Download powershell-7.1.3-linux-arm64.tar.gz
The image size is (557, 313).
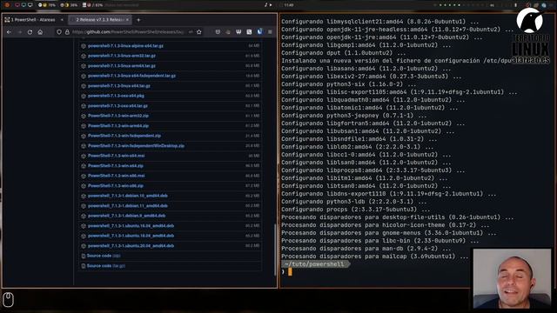[x=122, y=66]
